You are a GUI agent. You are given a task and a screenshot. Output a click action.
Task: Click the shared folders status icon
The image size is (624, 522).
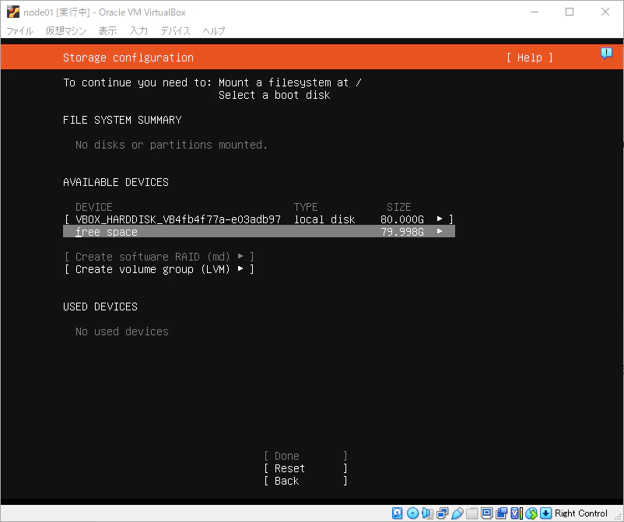(472, 513)
